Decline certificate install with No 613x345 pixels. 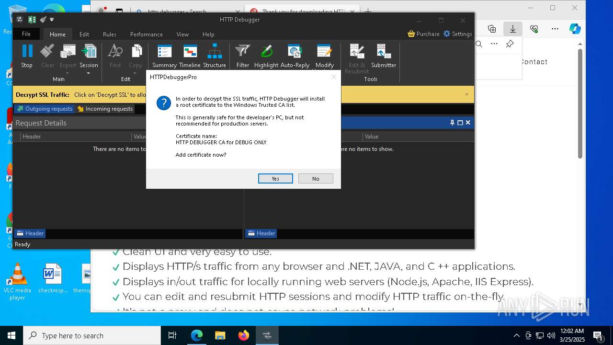316,178
